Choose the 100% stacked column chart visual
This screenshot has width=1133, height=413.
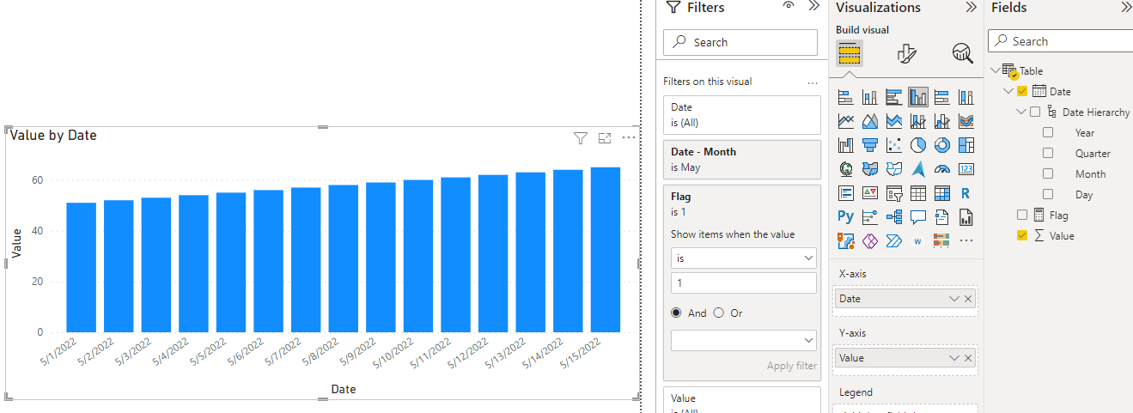tap(965, 97)
